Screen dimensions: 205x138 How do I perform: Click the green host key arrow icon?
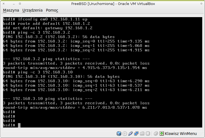coord(162,134)
